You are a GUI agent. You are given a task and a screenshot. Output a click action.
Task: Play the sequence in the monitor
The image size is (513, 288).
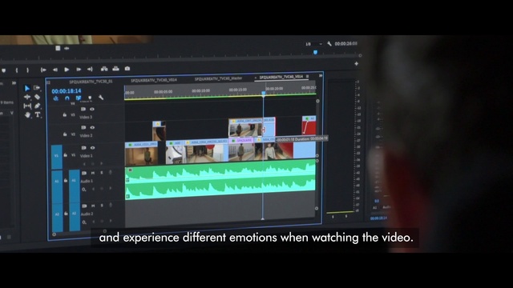point(67,70)
